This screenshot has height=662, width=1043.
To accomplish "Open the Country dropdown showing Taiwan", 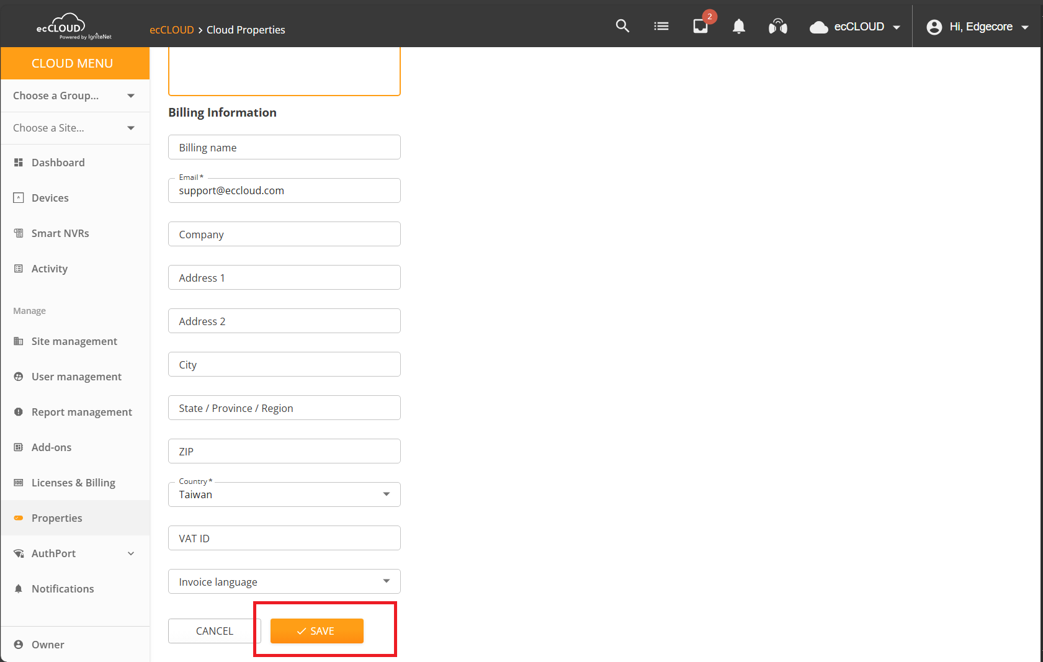I will tap(284, 494).
